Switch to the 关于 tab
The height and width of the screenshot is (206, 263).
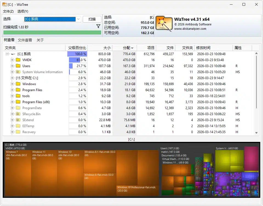click(x=40, y=40)
